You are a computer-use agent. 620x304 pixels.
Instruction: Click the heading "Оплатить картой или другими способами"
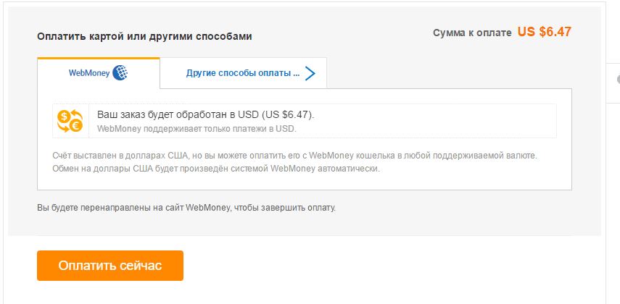(x=144, y=35)
